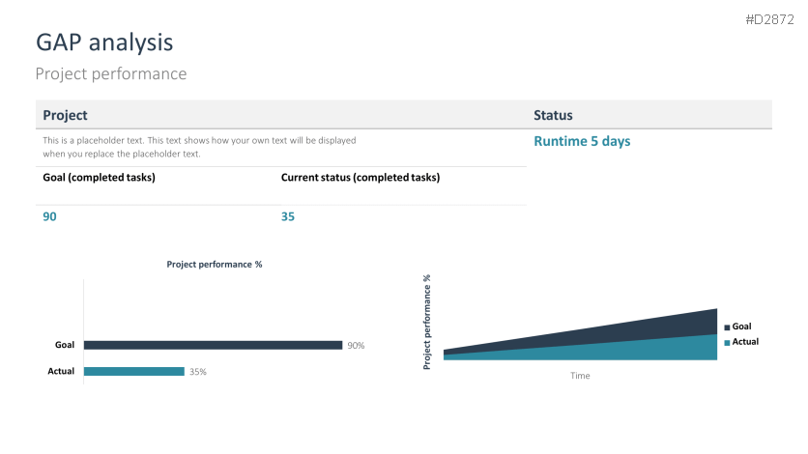Click the Current status (completed tasks) label
808x454 pixels.
(x=360, y=177)
